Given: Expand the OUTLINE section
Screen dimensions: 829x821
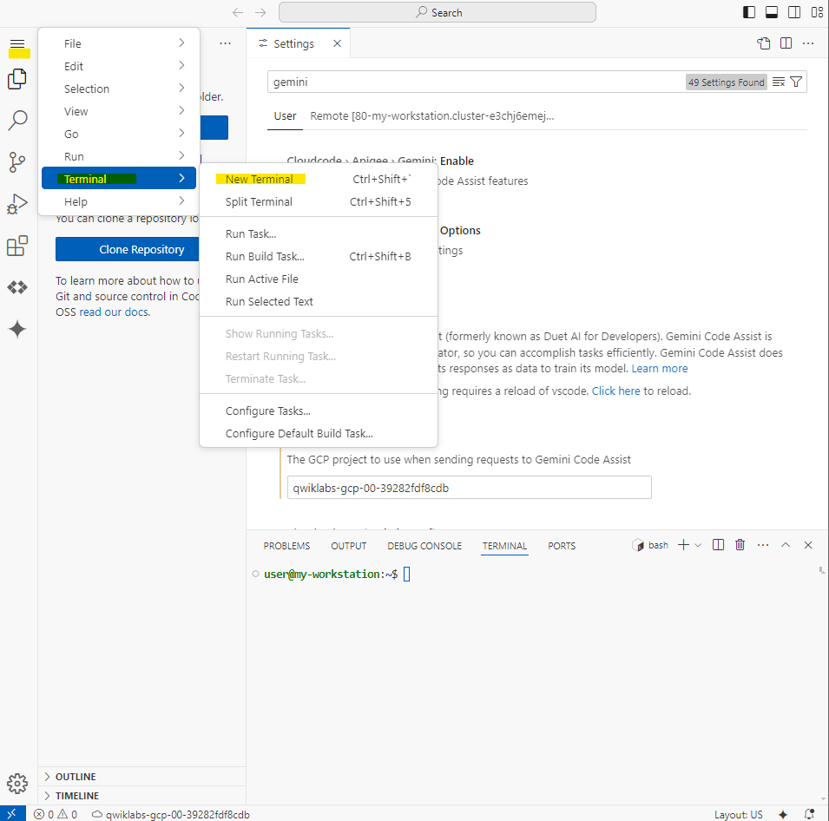Looking at the screenshot, I should [141, 777].
